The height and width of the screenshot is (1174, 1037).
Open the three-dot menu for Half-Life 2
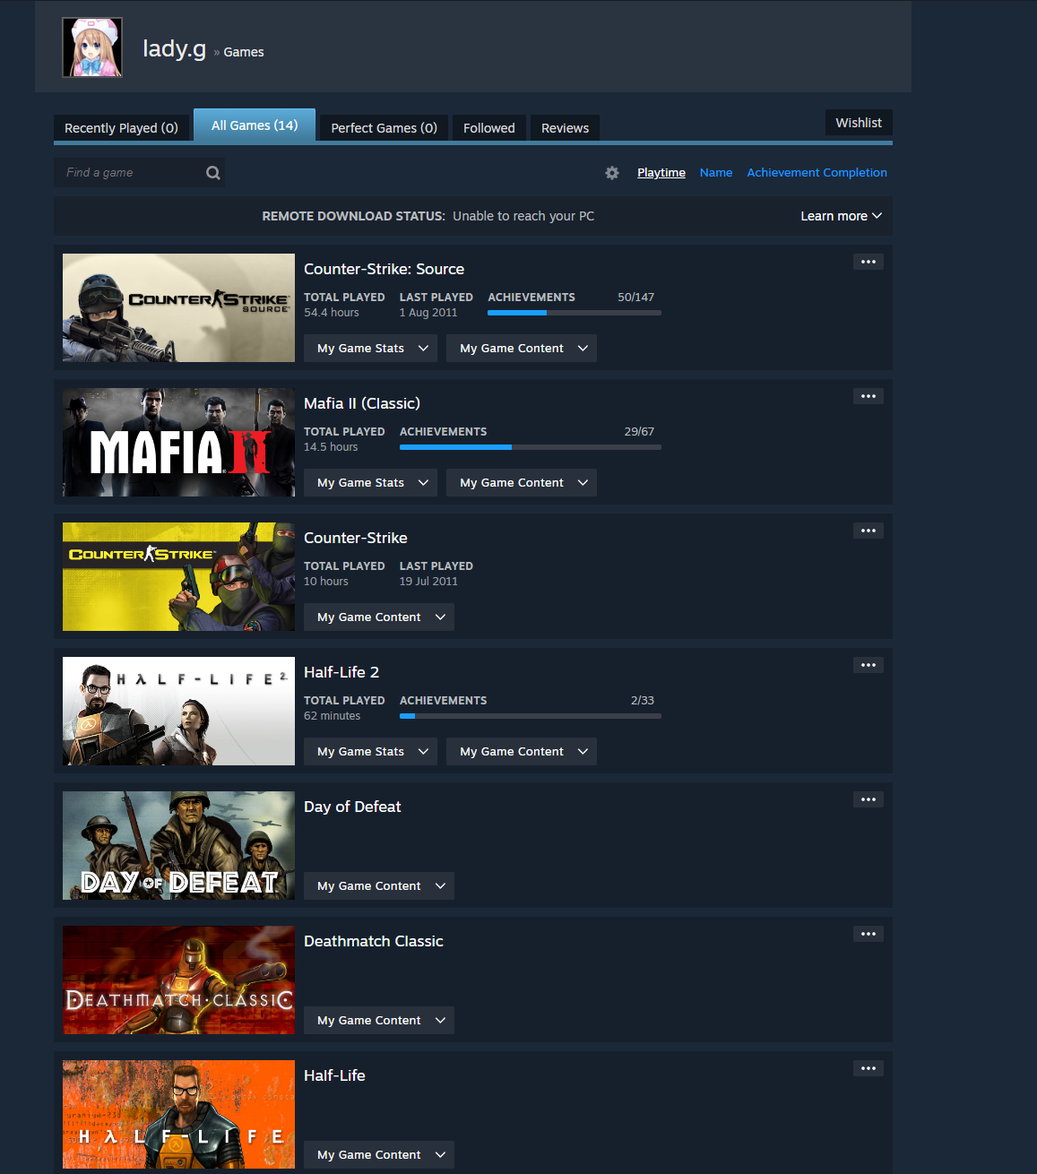point(868,665)
